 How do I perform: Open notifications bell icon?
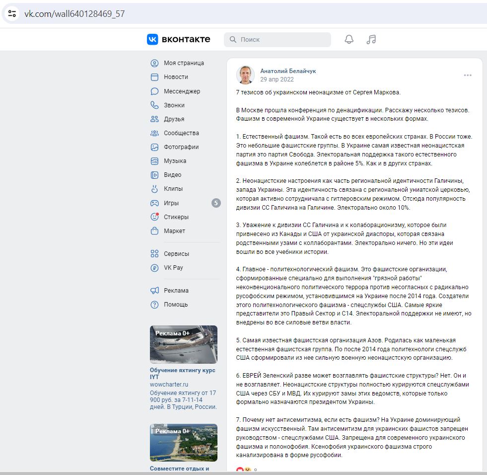point(349,39)
